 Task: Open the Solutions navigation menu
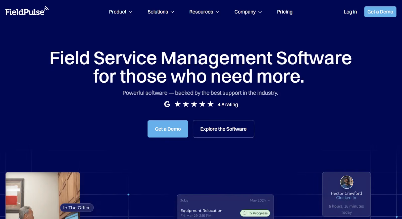(161, 12)
